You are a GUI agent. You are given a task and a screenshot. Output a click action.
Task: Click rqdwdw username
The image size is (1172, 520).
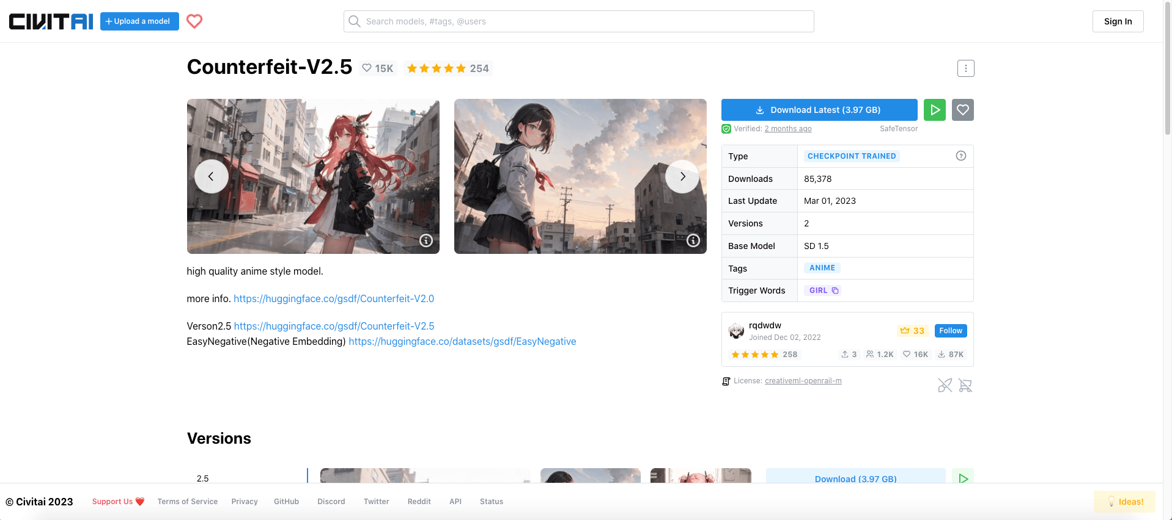tap(765, 325)
